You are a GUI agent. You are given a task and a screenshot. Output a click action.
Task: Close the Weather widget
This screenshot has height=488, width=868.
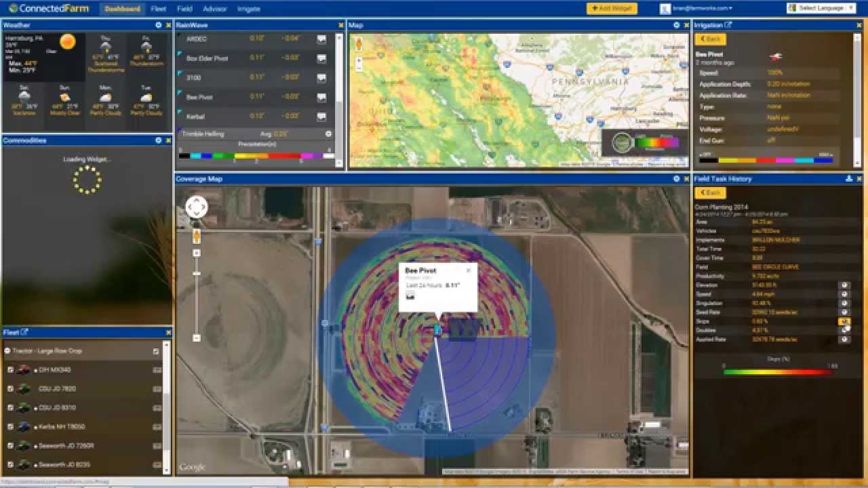(x=168, y=25)
